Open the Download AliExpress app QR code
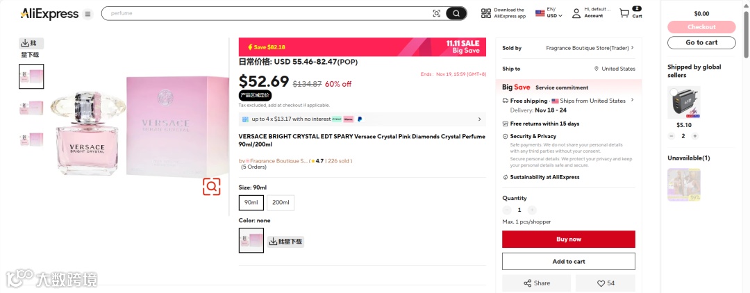The width and height of the screenshot is (750, 293). 486,13
